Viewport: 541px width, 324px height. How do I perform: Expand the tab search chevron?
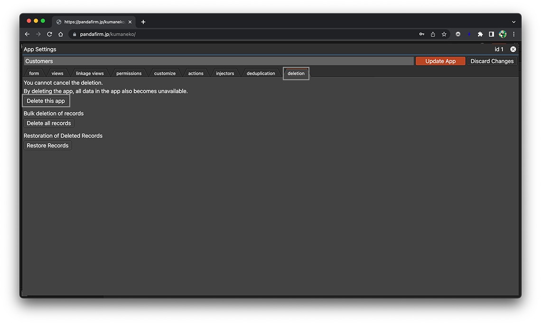[x=513, y=22]
